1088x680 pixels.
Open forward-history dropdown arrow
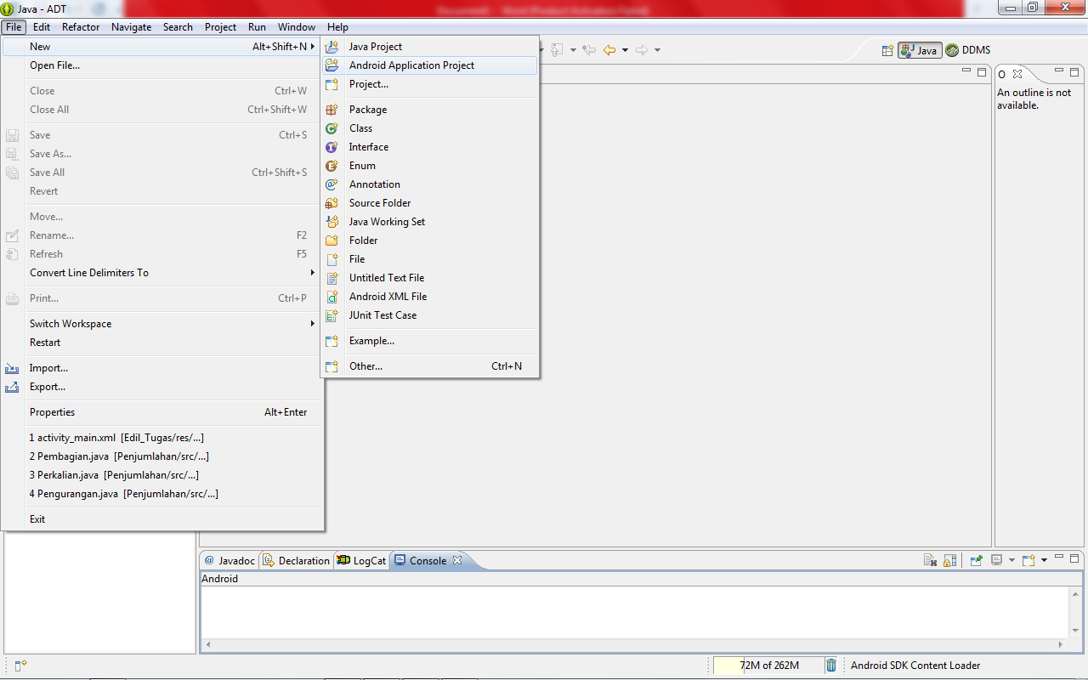(x=658, y=50)
